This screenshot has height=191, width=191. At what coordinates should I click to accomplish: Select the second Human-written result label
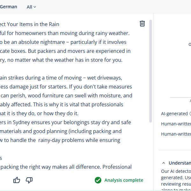point(176,134)
